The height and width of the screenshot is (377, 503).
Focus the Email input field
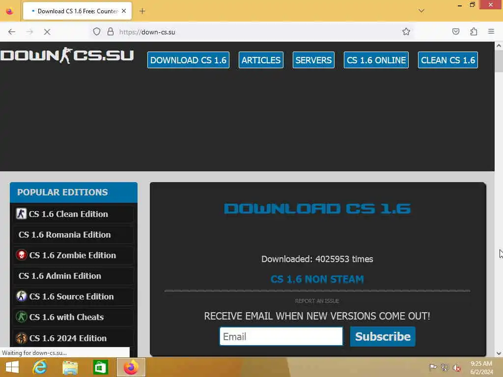(281, 336)
